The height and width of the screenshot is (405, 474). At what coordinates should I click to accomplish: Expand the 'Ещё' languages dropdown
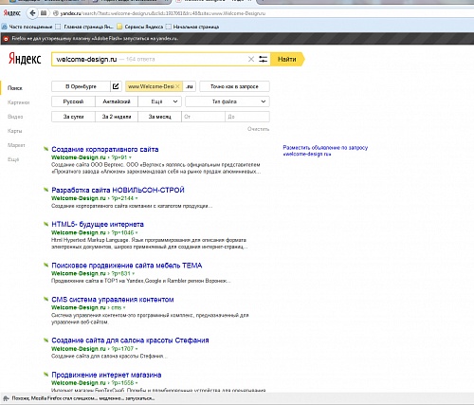160,101
